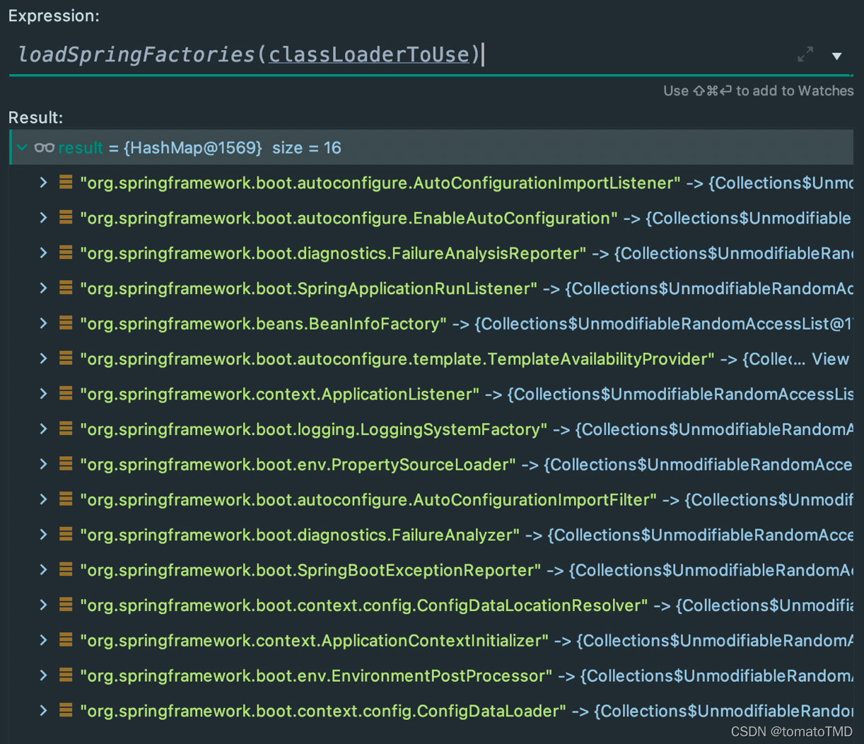Click map entry icon for EnableAutoConfiguration

coord(66,218)
